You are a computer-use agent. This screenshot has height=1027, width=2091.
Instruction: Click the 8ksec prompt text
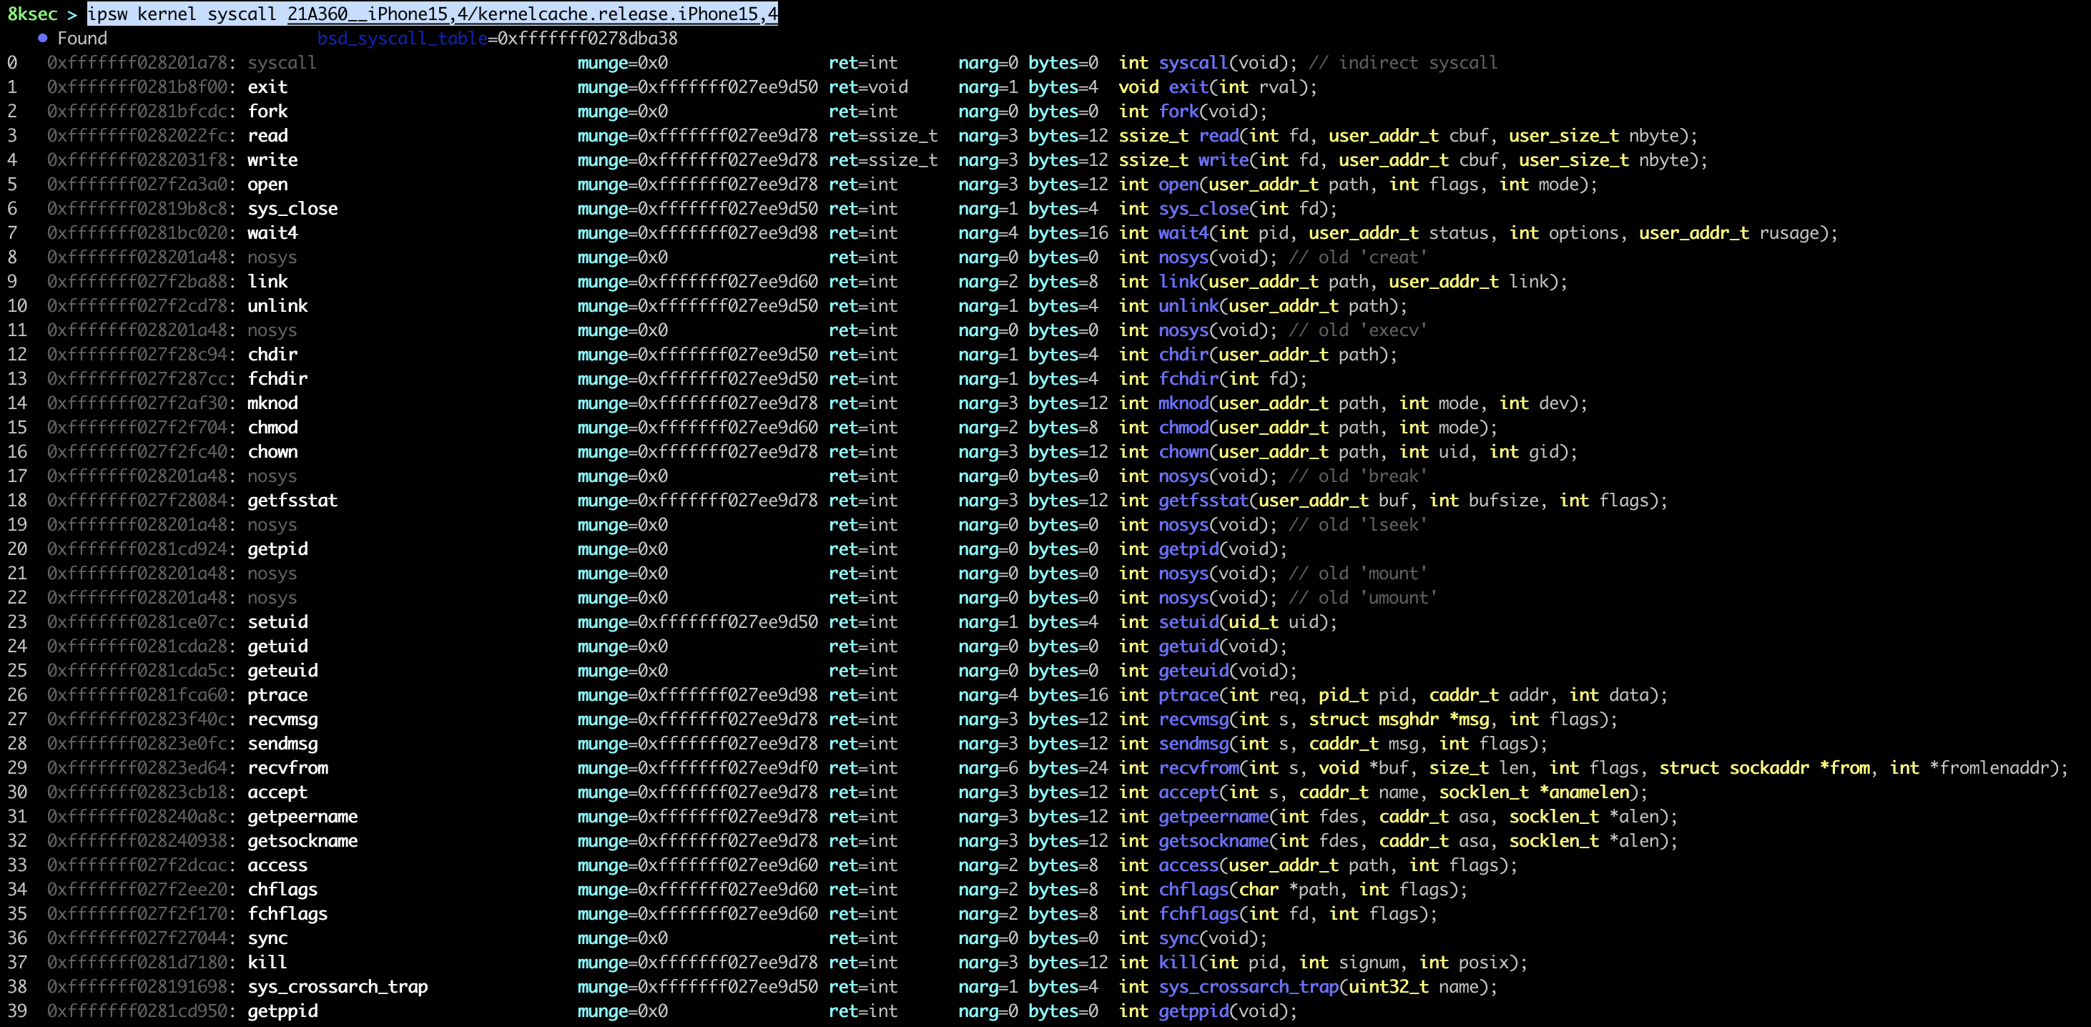point(32,14)
